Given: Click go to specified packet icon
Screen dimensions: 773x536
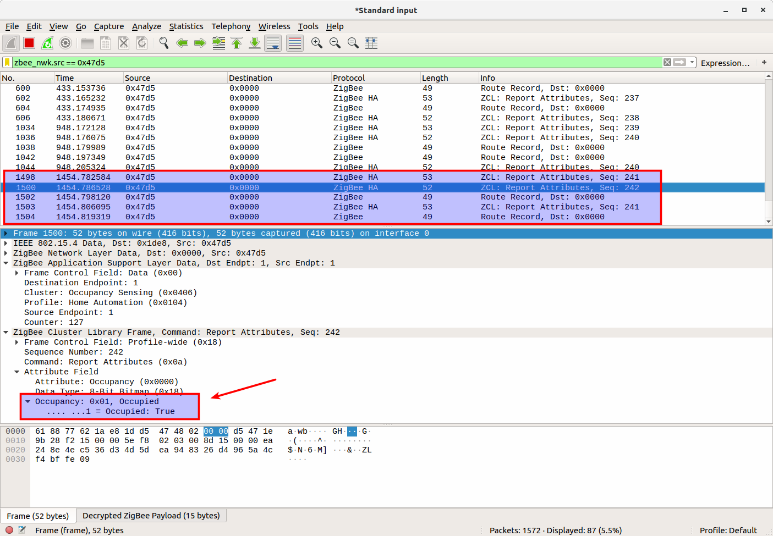Looking at the screenshot, I should point(218,43).
